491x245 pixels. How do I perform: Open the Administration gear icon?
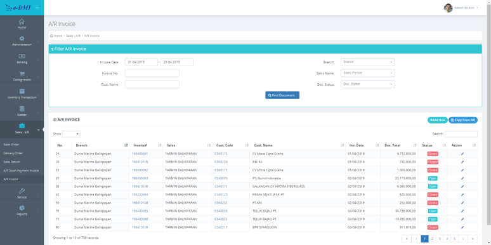click(22, 39)
